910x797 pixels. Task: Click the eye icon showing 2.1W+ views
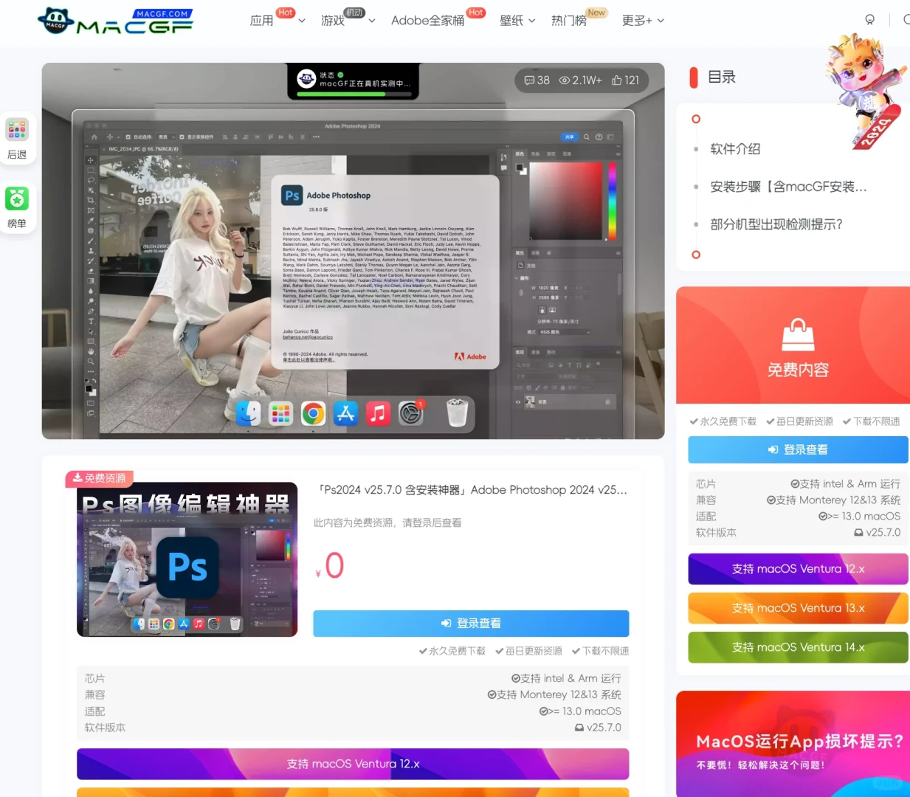[x=565, y=80]
